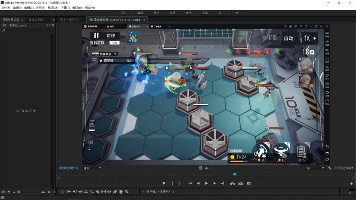Select the Pen tool
Screen dimensions: 356x200
click(x=115, y=192)
